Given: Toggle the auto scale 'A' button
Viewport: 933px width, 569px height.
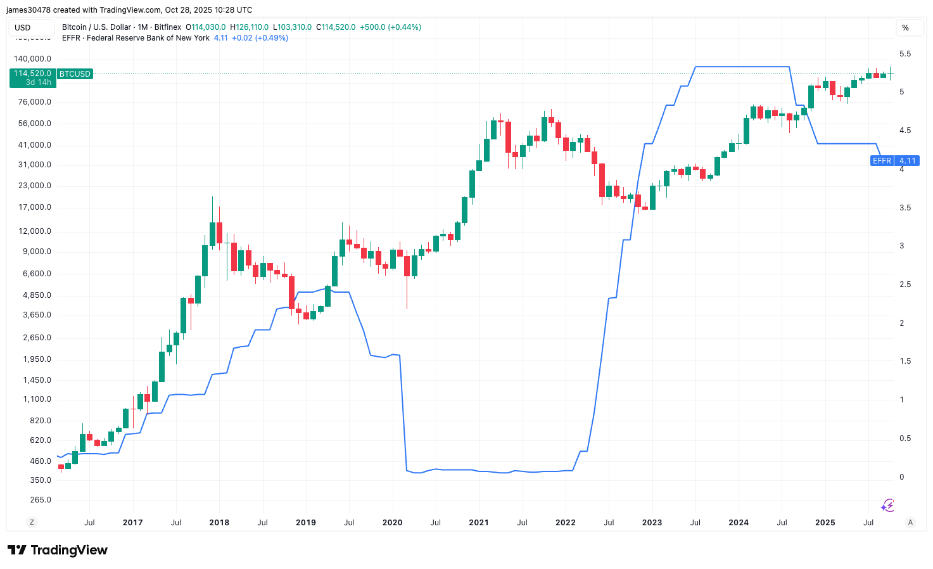Looking at the screenshot, I should [911, 522].
